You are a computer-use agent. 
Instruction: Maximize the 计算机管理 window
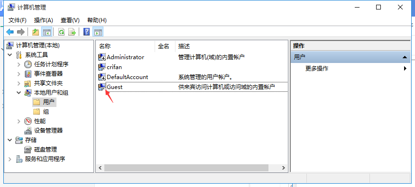click(x=378, y=7)
